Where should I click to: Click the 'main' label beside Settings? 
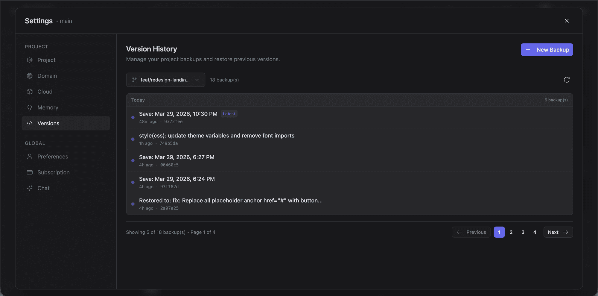pos(66,21)
